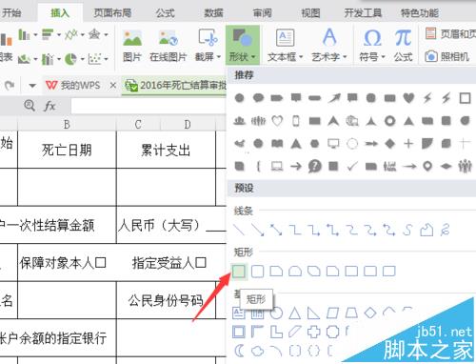Screen dimensions: 476x364
Task: Select the frame basic shape
Action: 239,332
